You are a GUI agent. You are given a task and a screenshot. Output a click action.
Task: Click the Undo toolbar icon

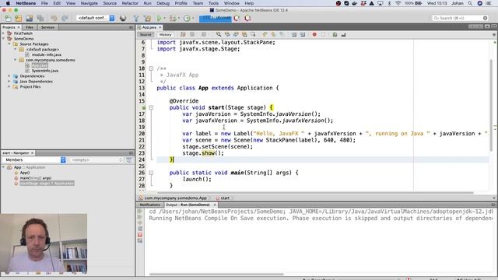coord(54,18)
